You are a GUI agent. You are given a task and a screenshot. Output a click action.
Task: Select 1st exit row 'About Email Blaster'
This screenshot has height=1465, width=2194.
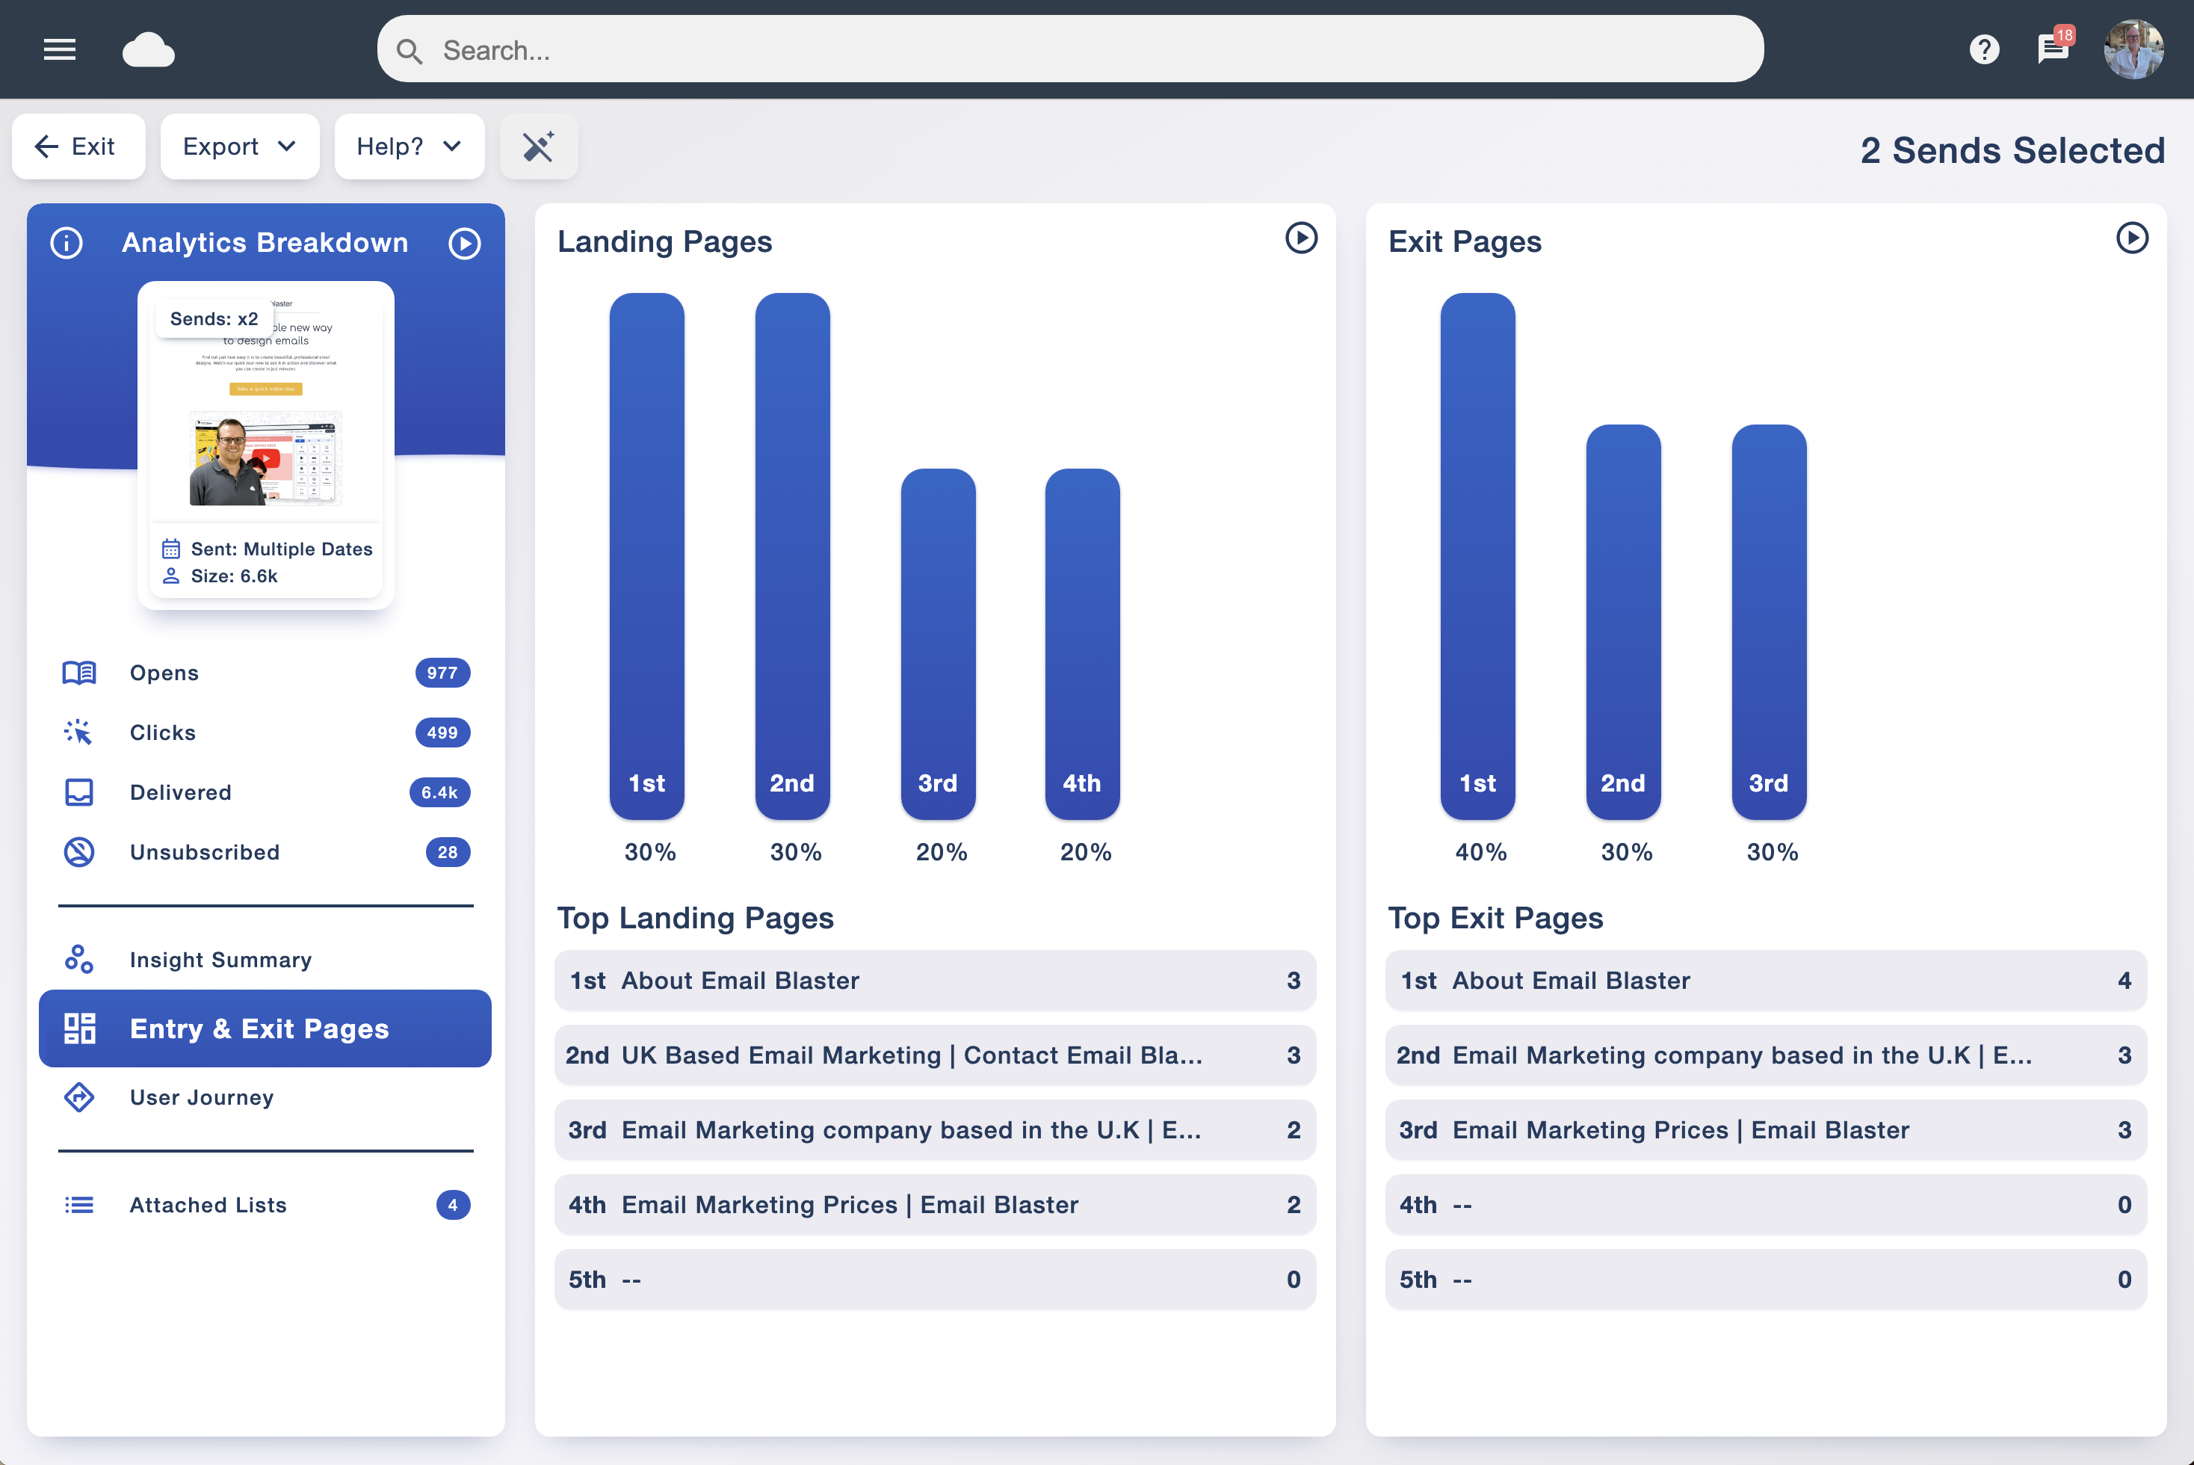[1767, 980]
